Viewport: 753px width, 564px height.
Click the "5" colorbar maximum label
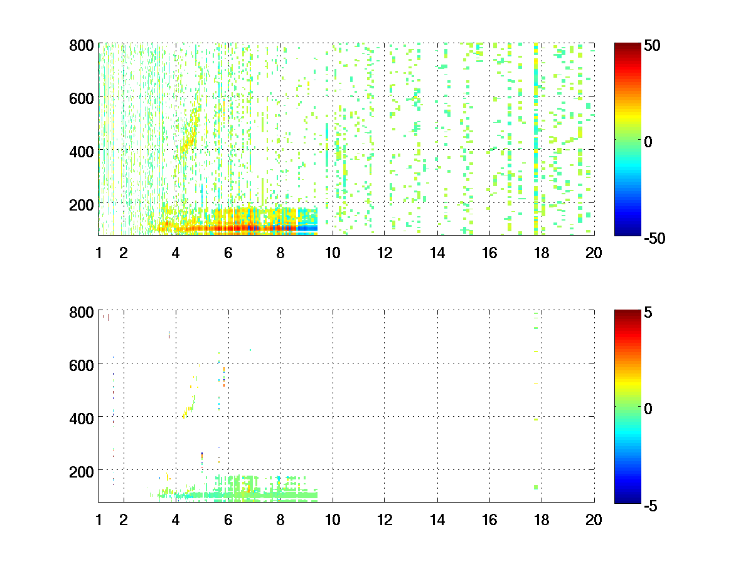coord(649,312)
